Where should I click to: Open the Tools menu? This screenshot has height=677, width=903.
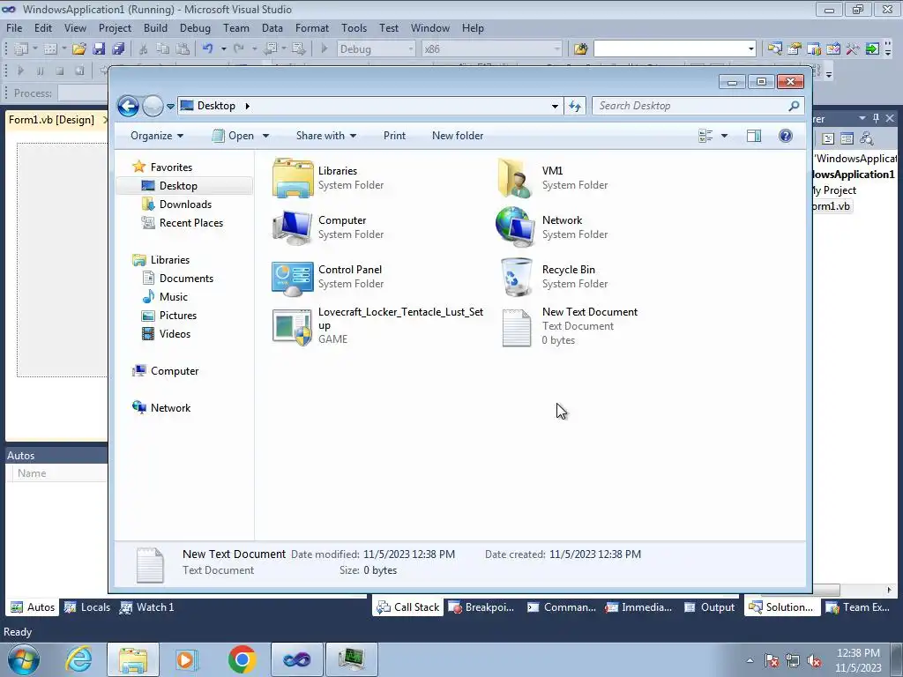click(354, 27)
